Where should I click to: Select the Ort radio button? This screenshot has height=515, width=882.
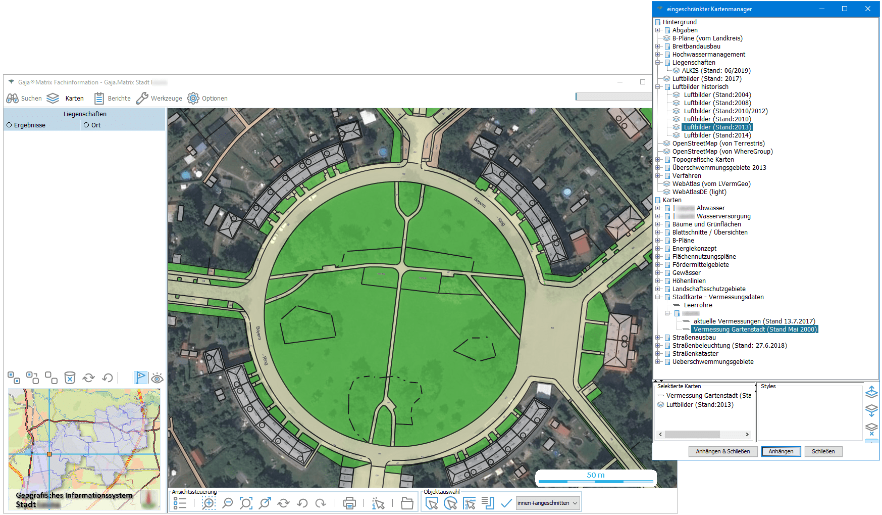click(86, 125)
